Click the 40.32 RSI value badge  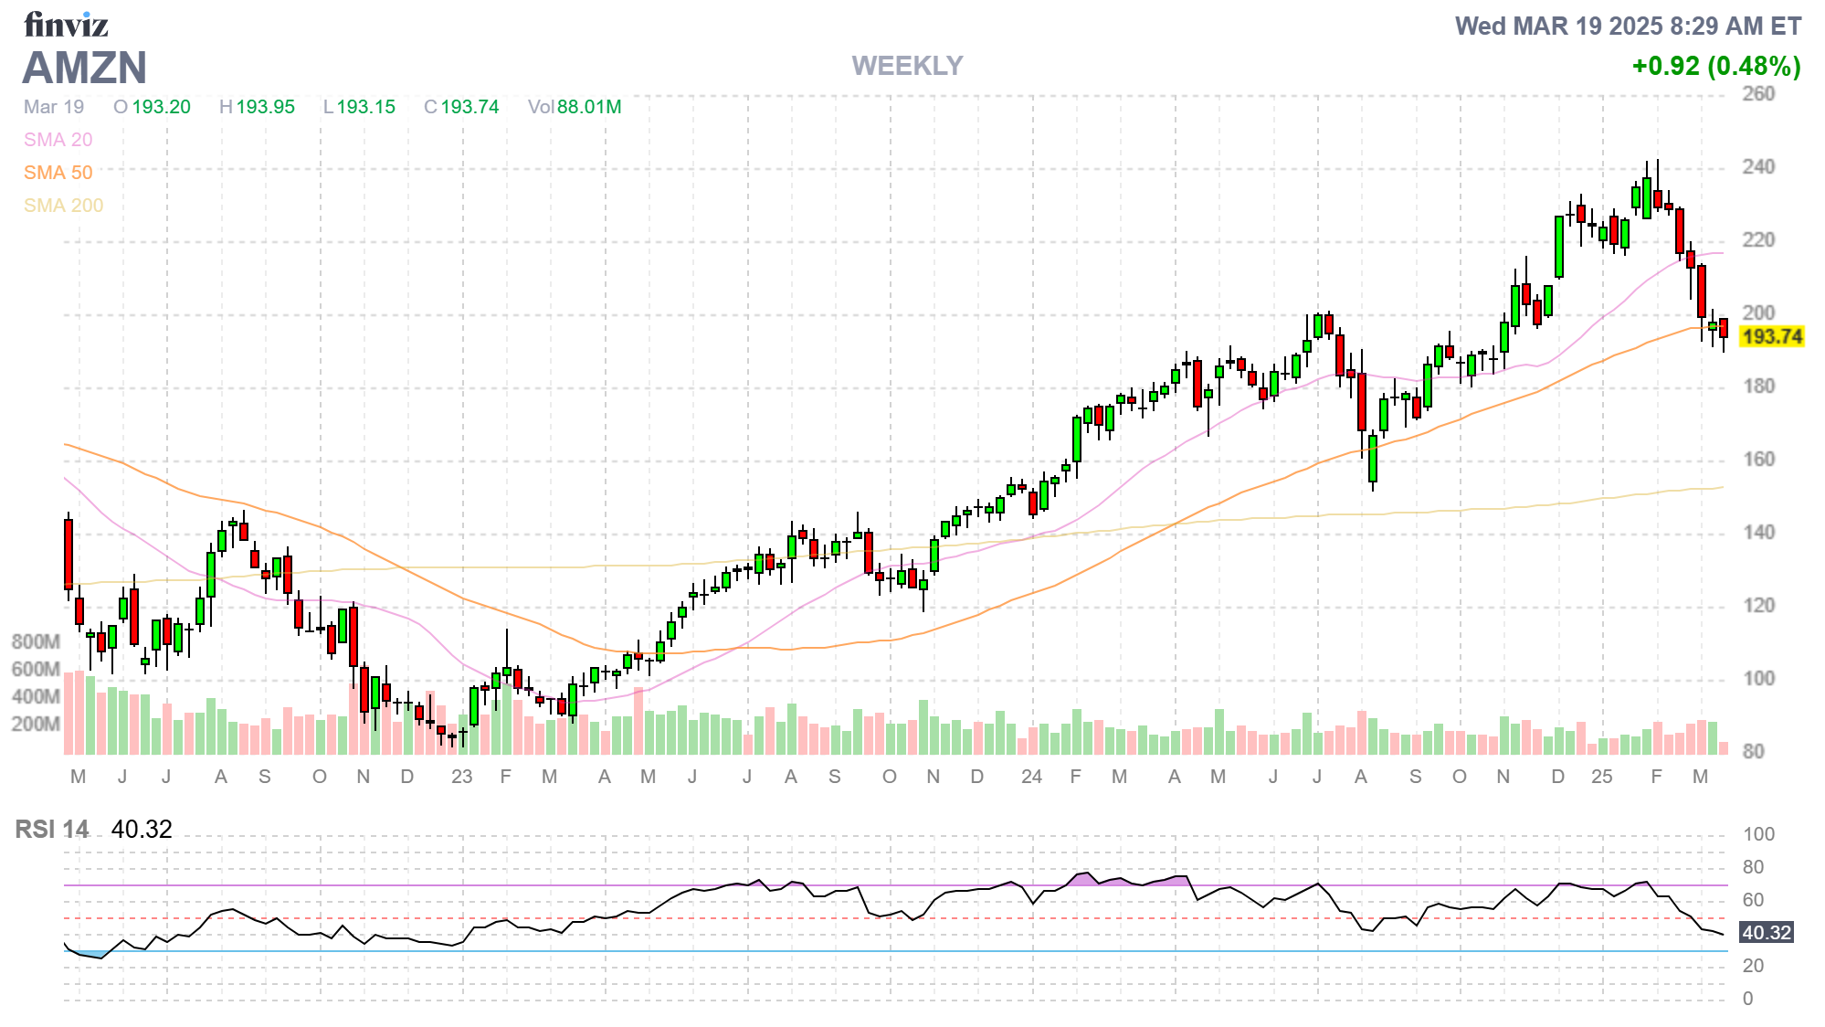coord(1766,932)
